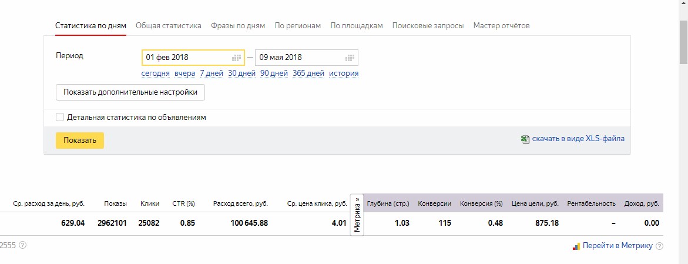Screen dimensions: 688x264
Task: Click start date field 01 фев 2018
Action: (193, 58)
